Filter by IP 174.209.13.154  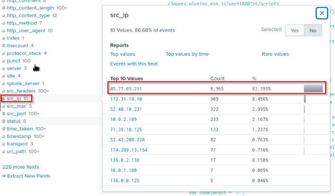coord(129,150)
